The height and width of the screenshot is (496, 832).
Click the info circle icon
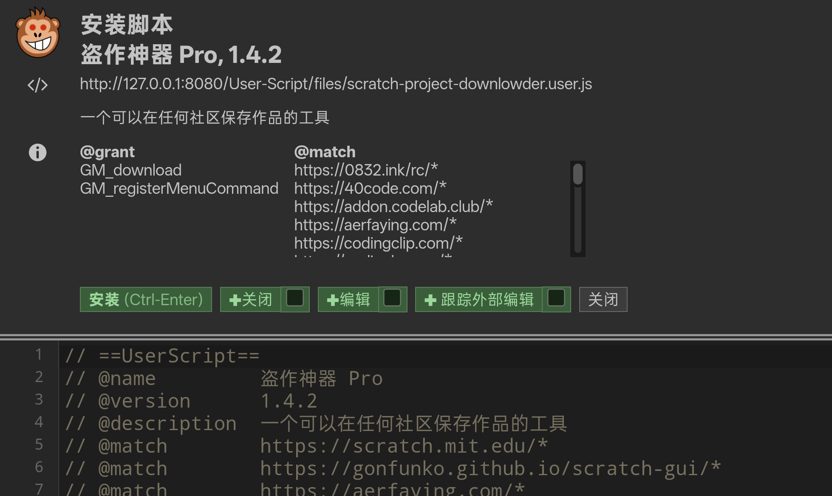pos(37,152)
